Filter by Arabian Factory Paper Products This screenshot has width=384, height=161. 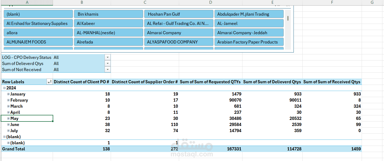click(249, 42)
